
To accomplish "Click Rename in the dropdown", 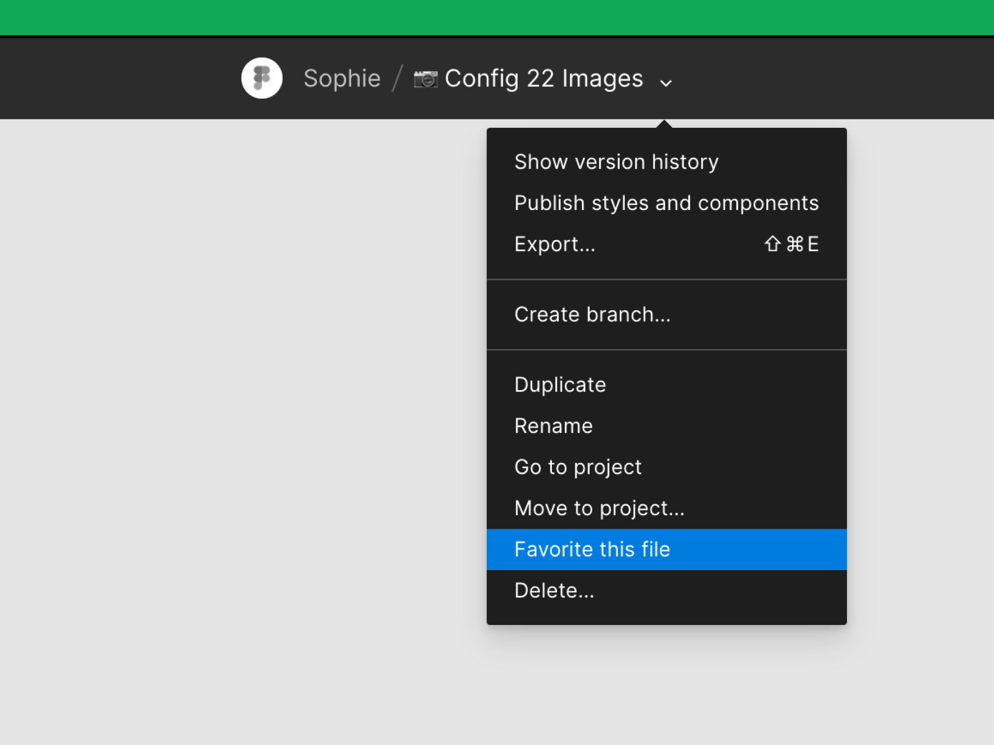I will (x=553, y=426).
